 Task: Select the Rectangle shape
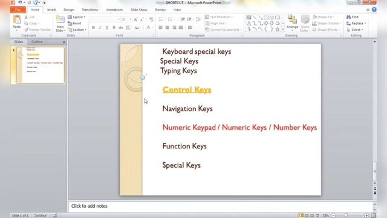click(266, 18)
